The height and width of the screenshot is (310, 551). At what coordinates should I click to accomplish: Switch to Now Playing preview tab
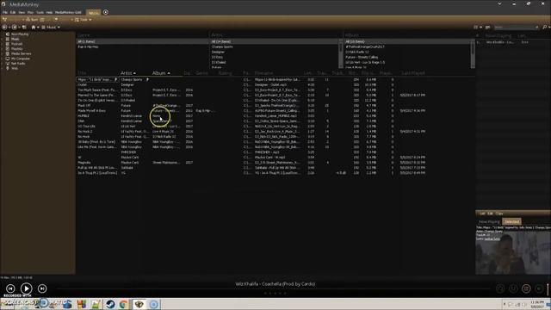coord(489,222)
